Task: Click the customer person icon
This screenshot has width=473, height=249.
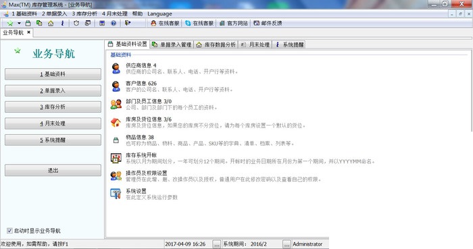Action: pyautogui.click(x=116, y=86)
